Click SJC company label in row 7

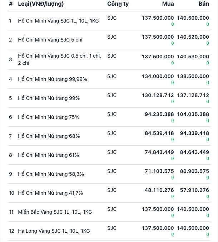coord(112,133)
